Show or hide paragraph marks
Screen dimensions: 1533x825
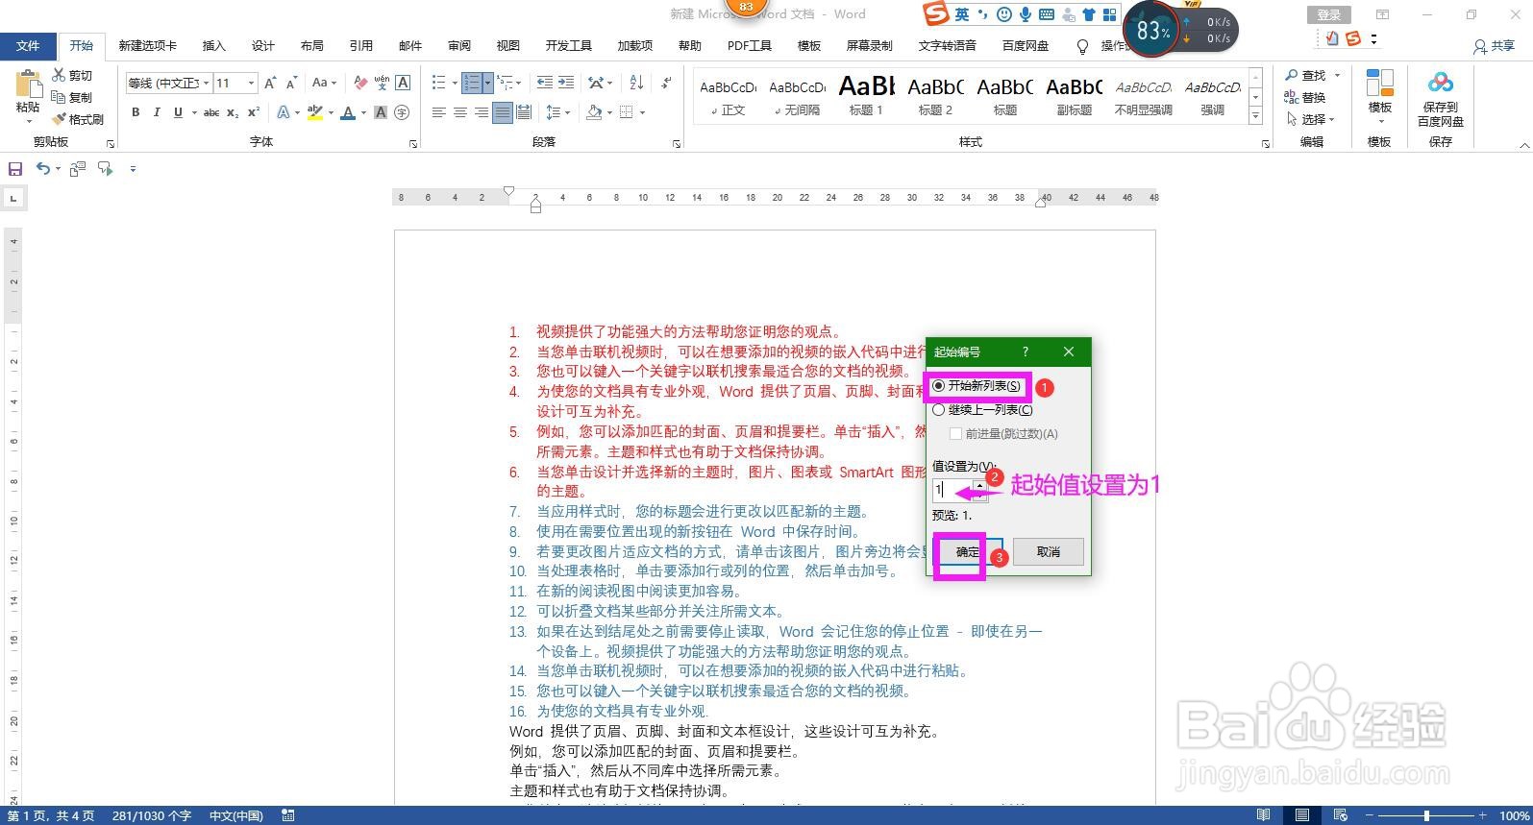point(666,83)
